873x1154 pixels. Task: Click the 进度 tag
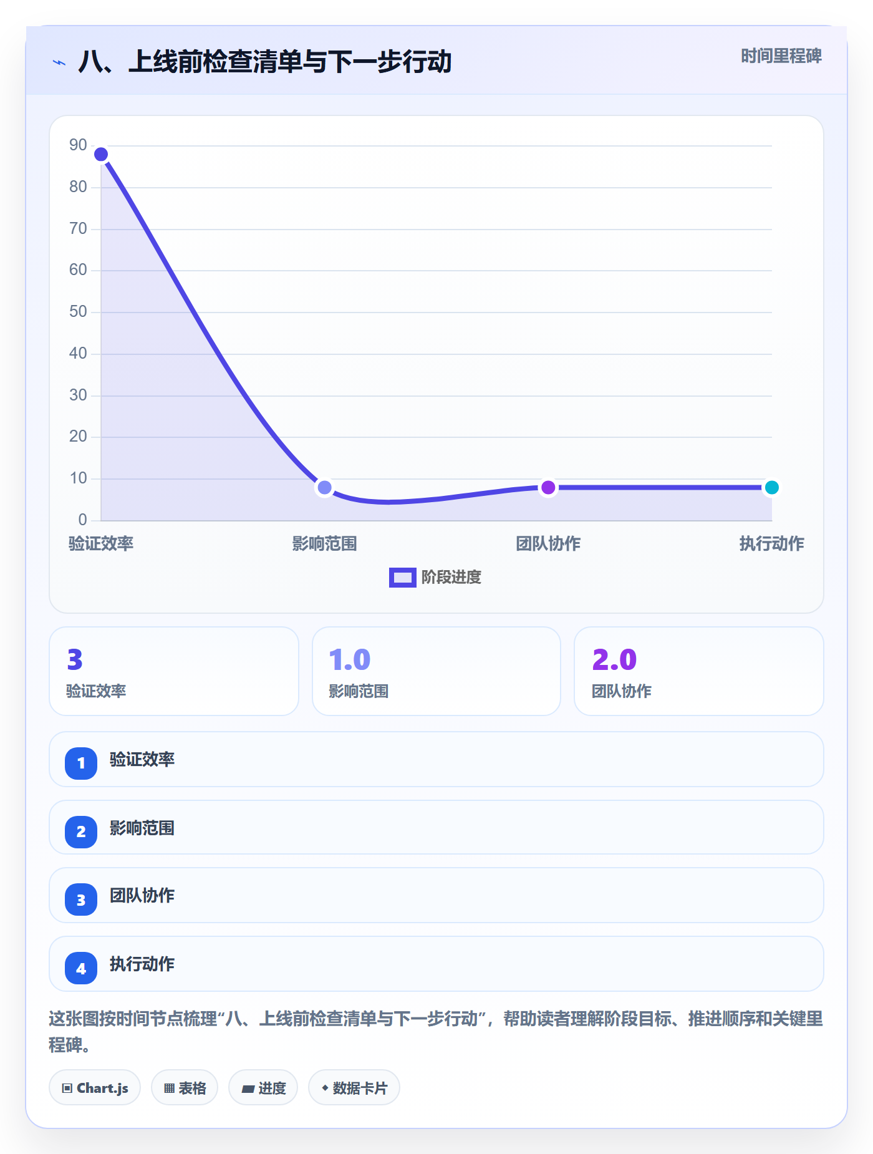[x=263, y=1088]
